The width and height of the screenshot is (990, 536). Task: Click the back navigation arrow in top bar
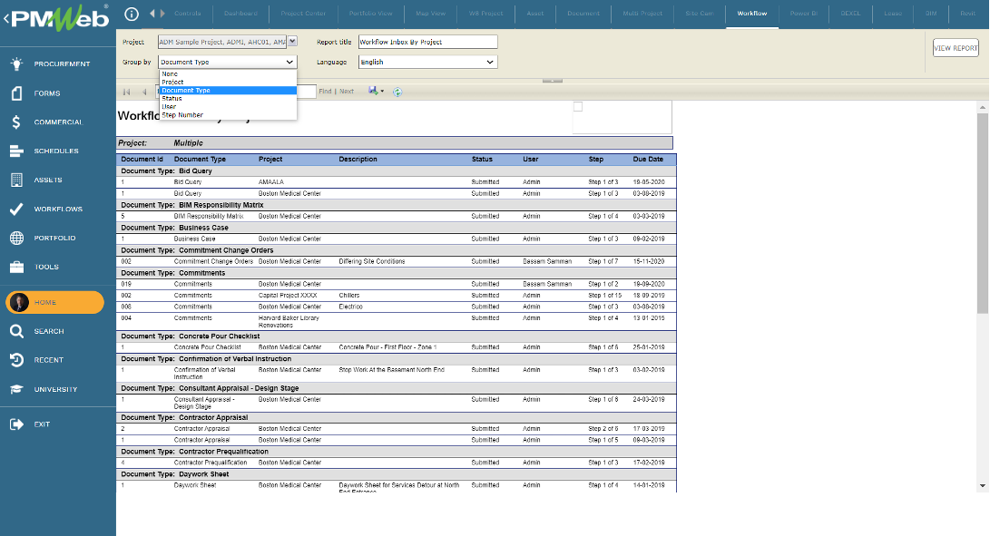tap(152, 14)
